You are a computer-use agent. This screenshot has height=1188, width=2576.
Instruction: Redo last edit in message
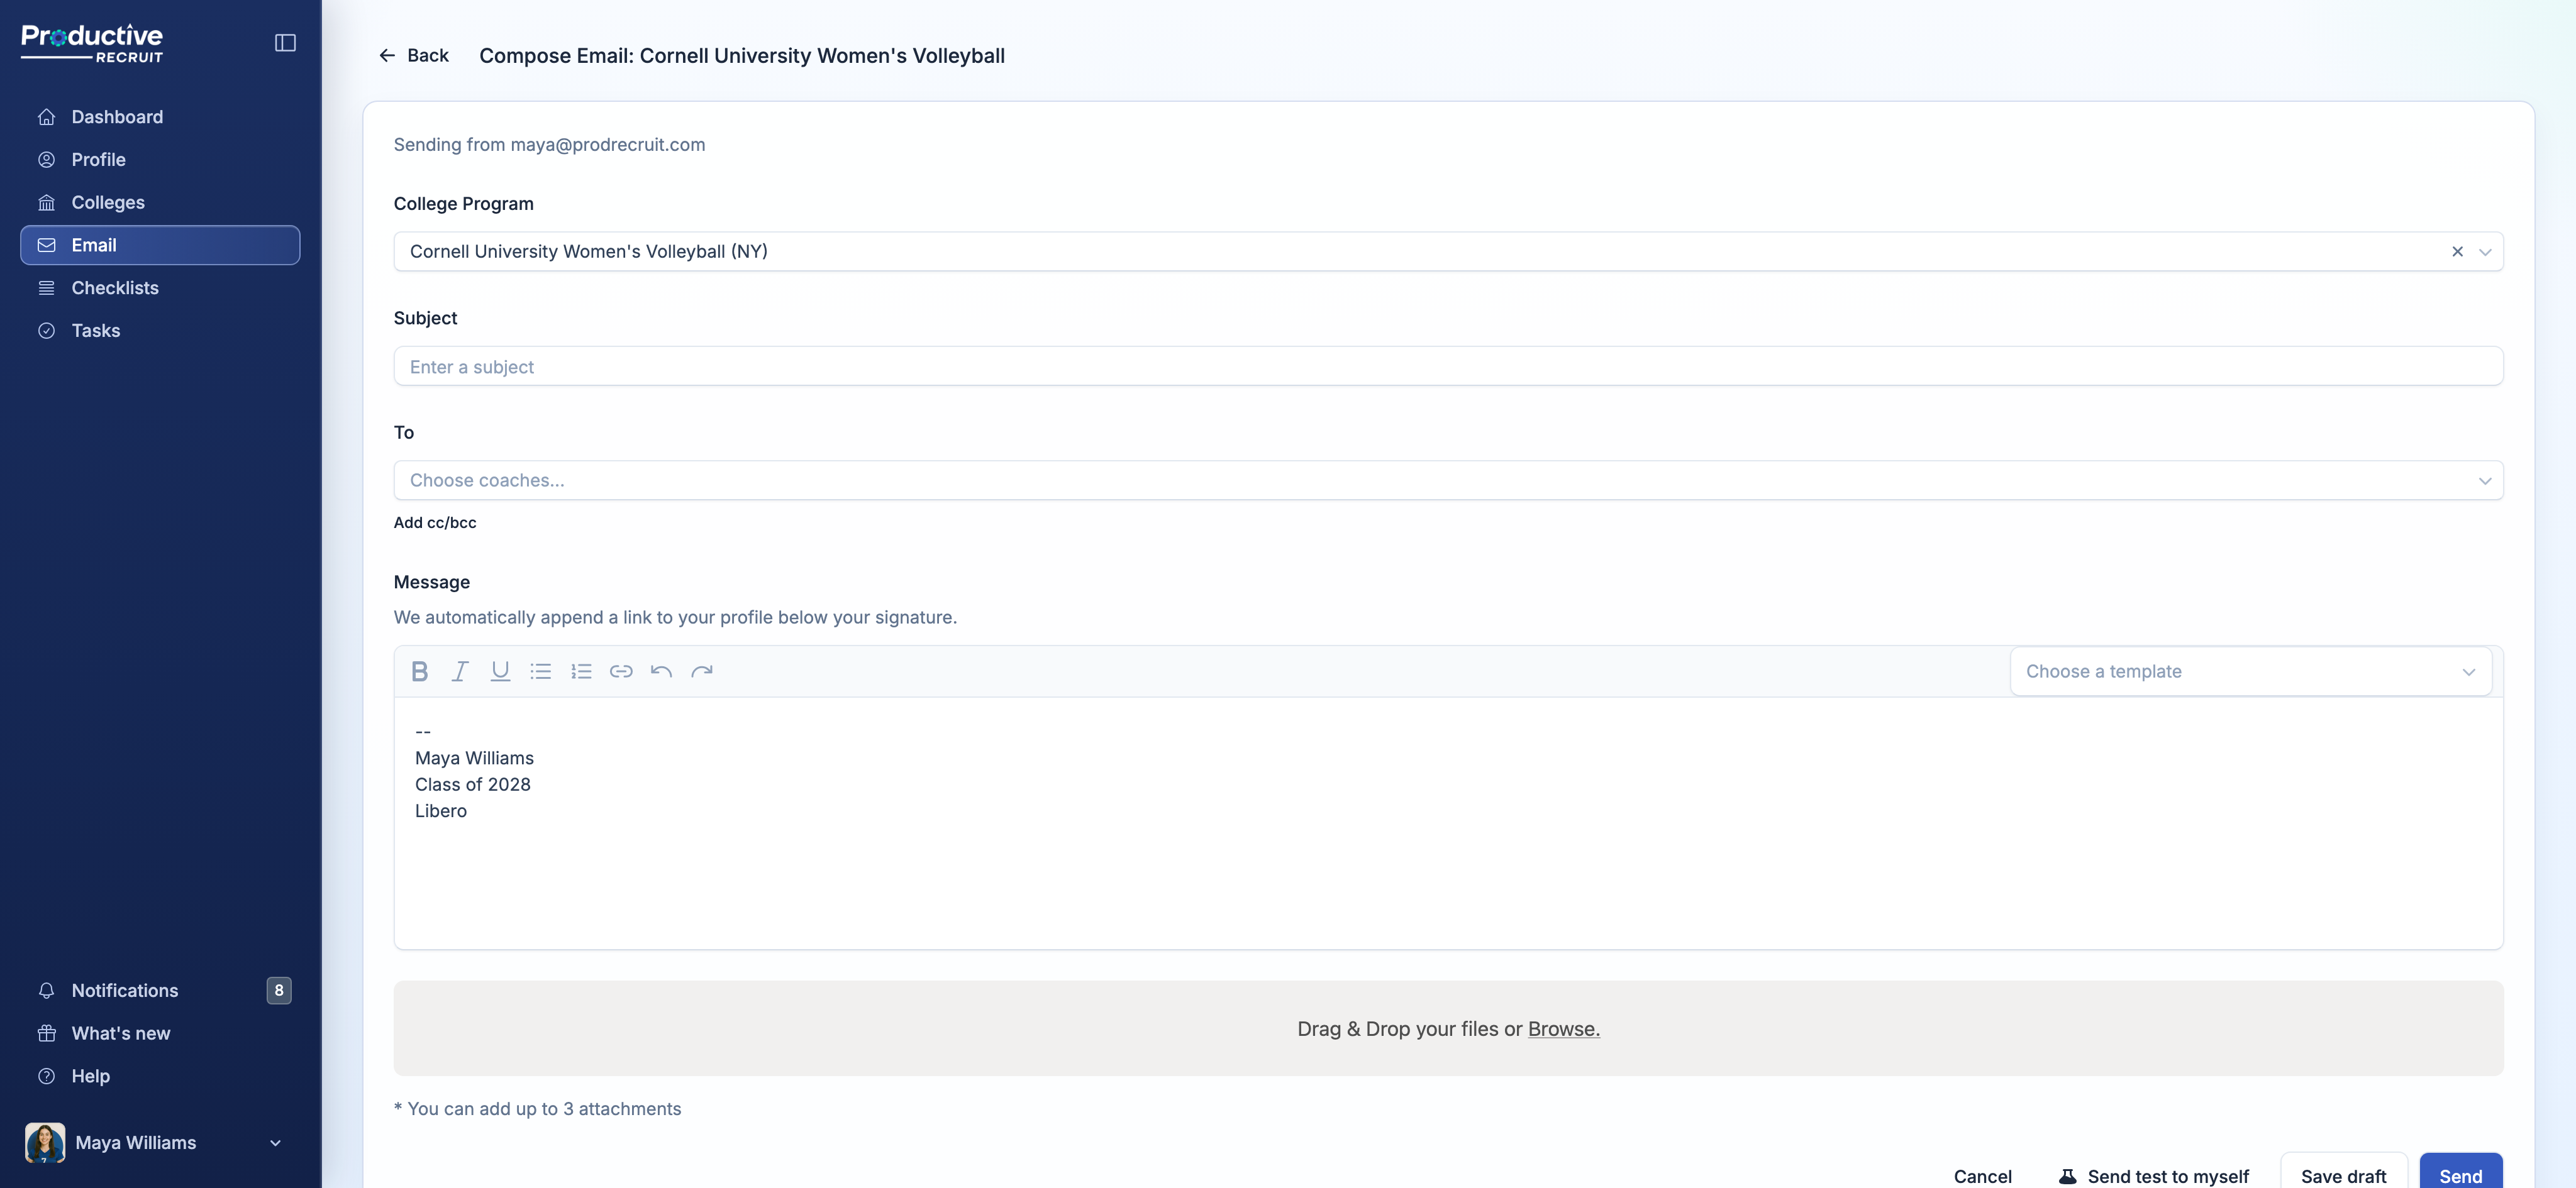click(702, 671)
